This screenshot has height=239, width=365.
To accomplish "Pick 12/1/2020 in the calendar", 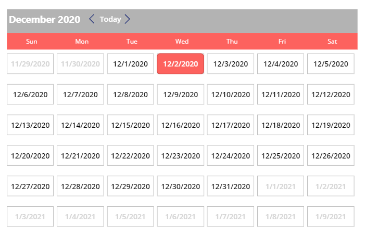I will 130,64.
